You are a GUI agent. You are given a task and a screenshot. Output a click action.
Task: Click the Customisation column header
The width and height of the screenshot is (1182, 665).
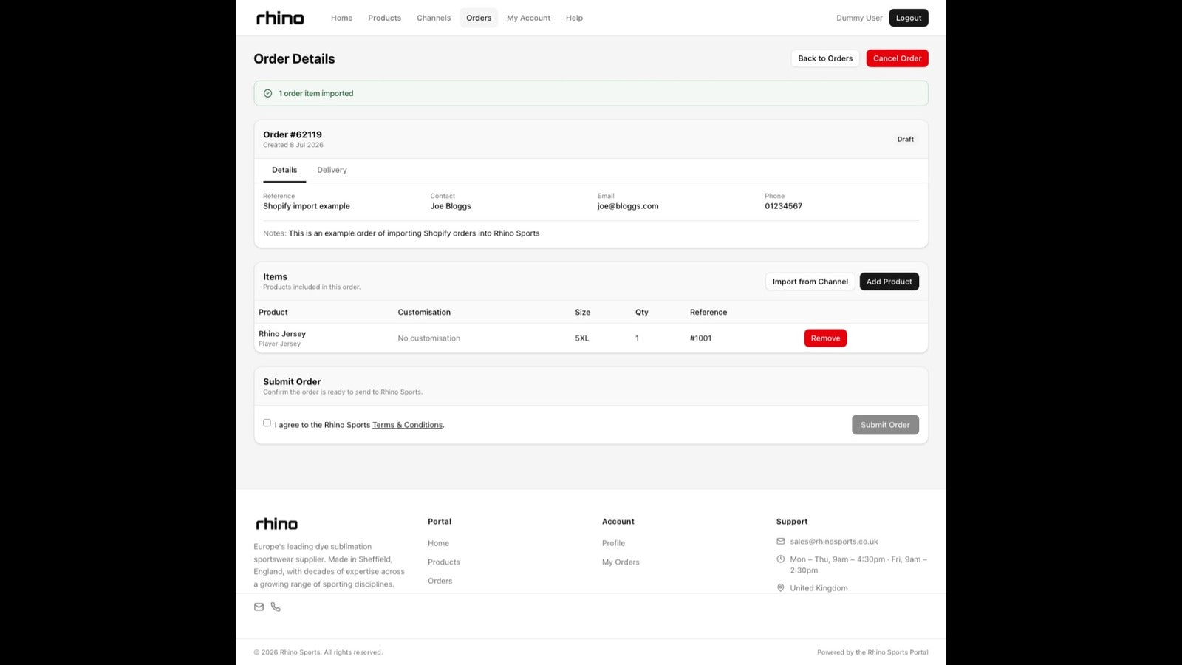[x=424, y=313]
